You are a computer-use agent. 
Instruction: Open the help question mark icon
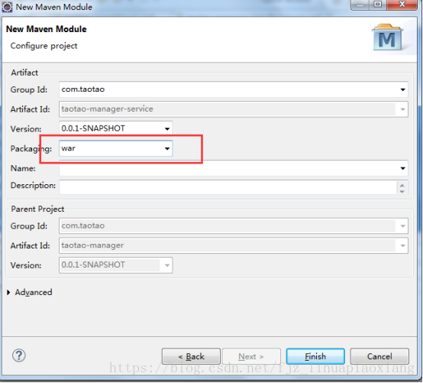(19, 355)
